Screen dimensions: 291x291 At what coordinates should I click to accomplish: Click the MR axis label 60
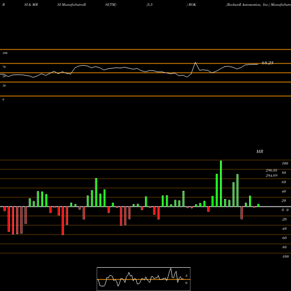tap(284, 182)
